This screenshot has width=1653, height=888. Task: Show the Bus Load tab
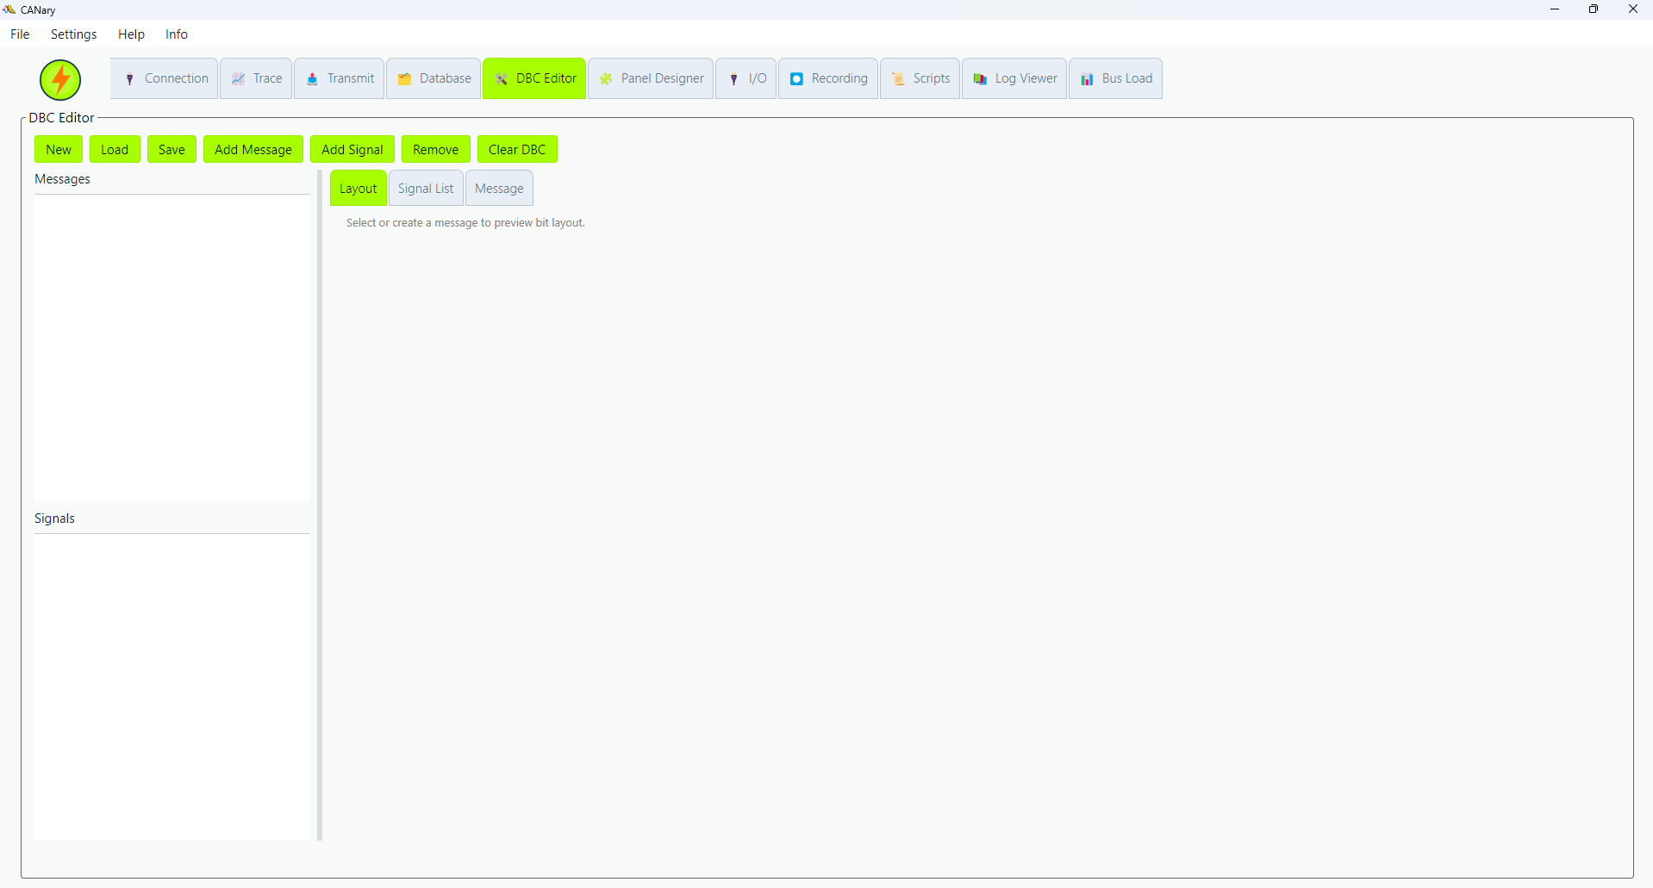click(x=1115, y=78)
